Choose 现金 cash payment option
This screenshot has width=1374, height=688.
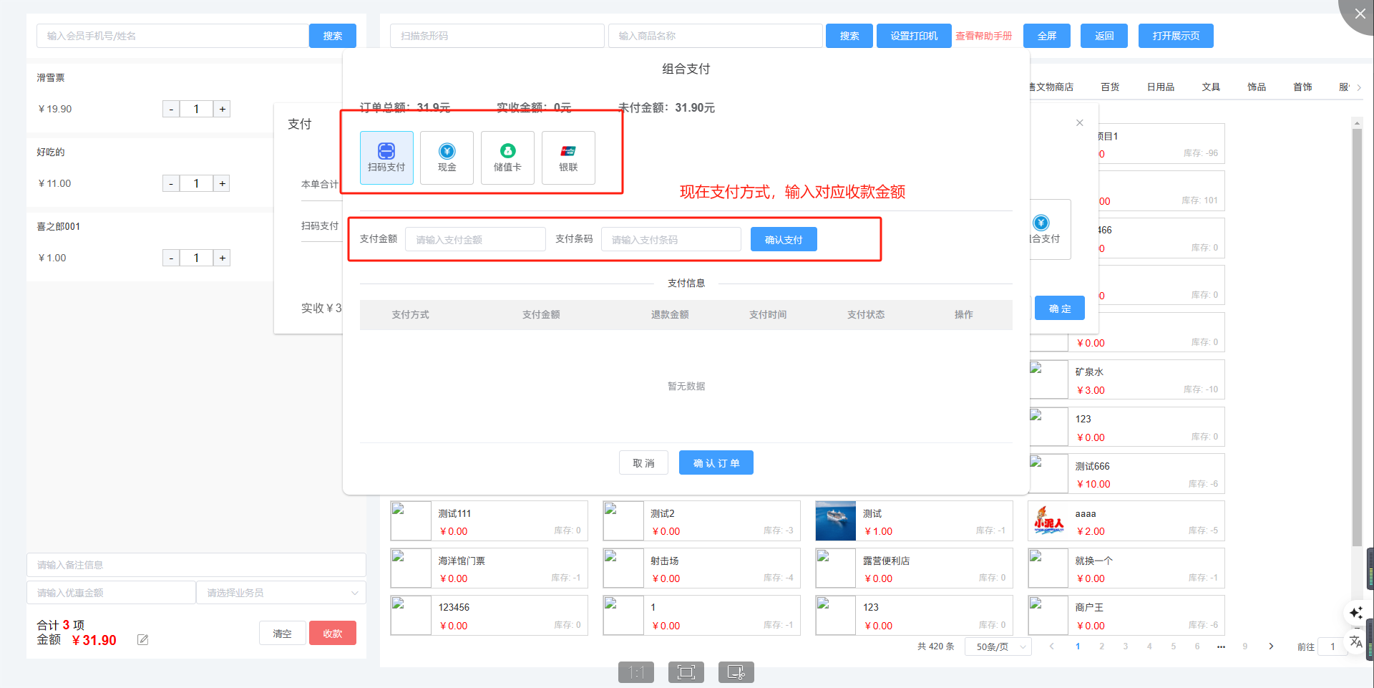pos(447,158)
